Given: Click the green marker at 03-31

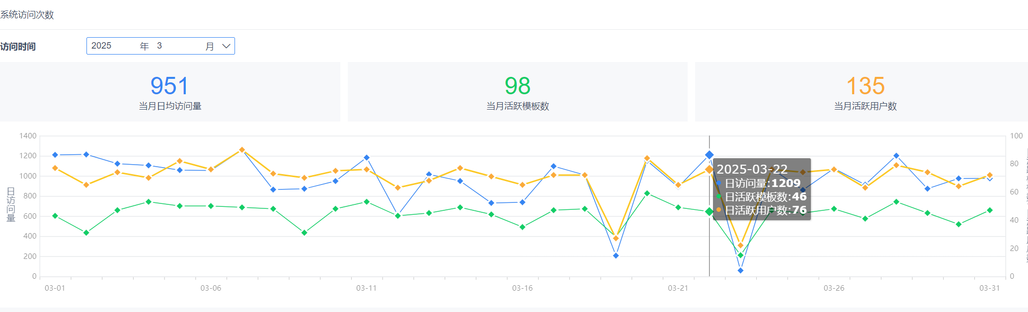Looking at the screenshot, I should (990, 210).
